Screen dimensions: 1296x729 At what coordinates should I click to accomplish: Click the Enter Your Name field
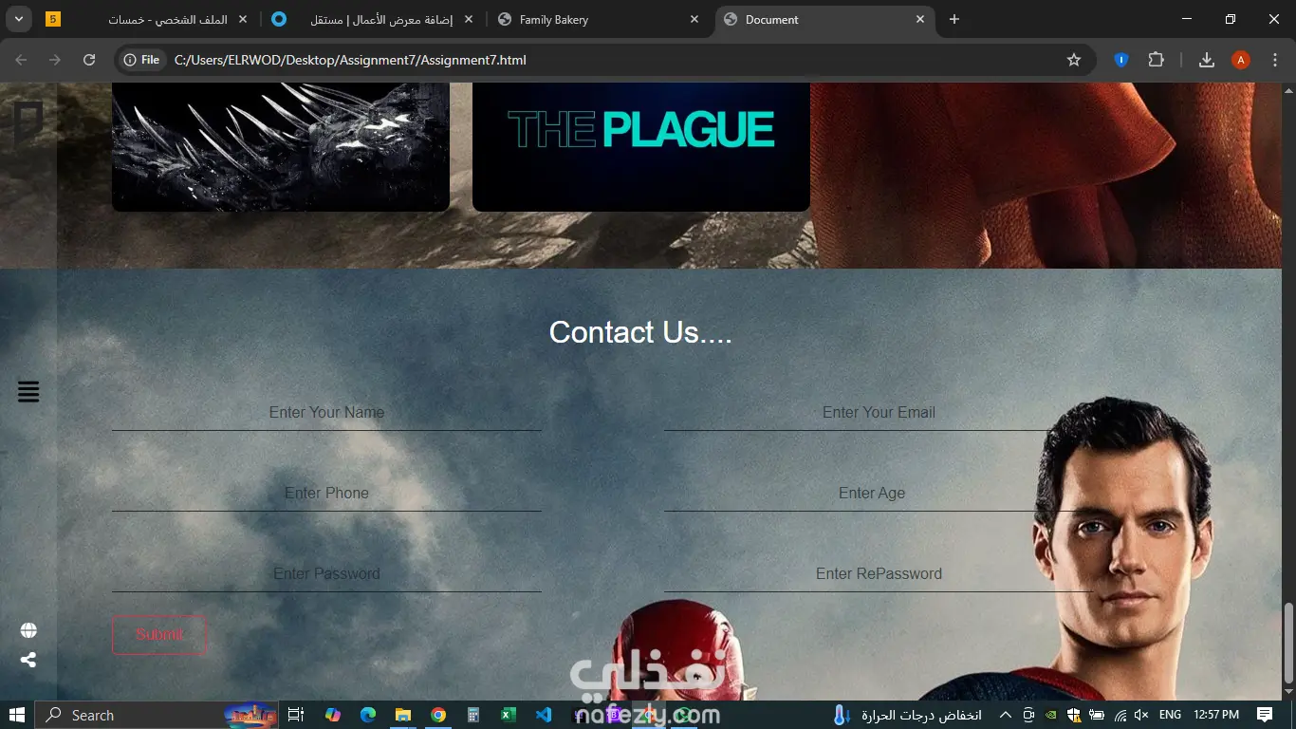[326, 413]
